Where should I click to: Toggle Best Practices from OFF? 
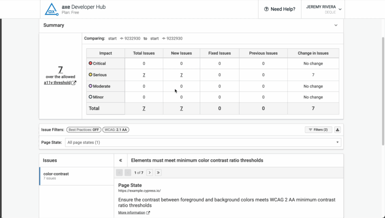pyautogui.click(x=83, y=130)
